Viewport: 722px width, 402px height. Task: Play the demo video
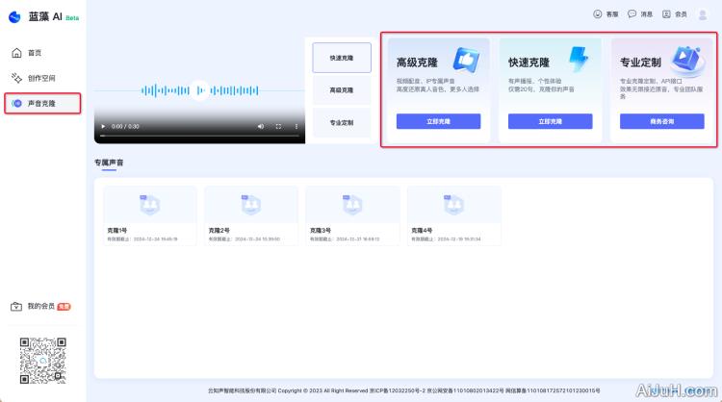pyautogui.click(x=104, y=127)
